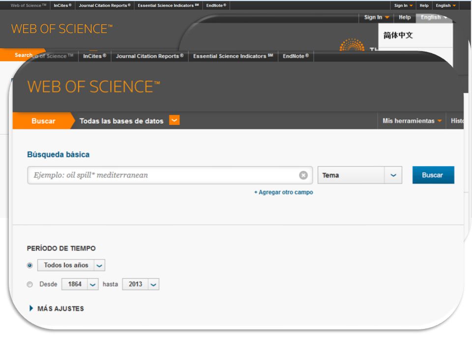This screenshot has height=354, width=472.
Task: Clear search field with the X icon
Action: (303, 175)
